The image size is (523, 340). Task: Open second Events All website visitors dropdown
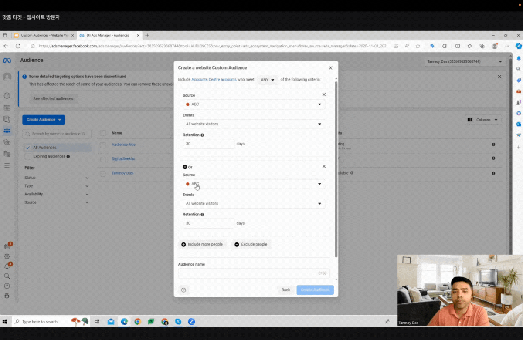pos(254,203)
